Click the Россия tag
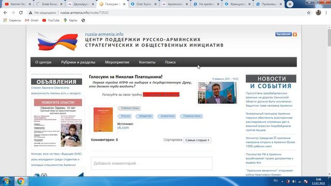 (125, 116)
